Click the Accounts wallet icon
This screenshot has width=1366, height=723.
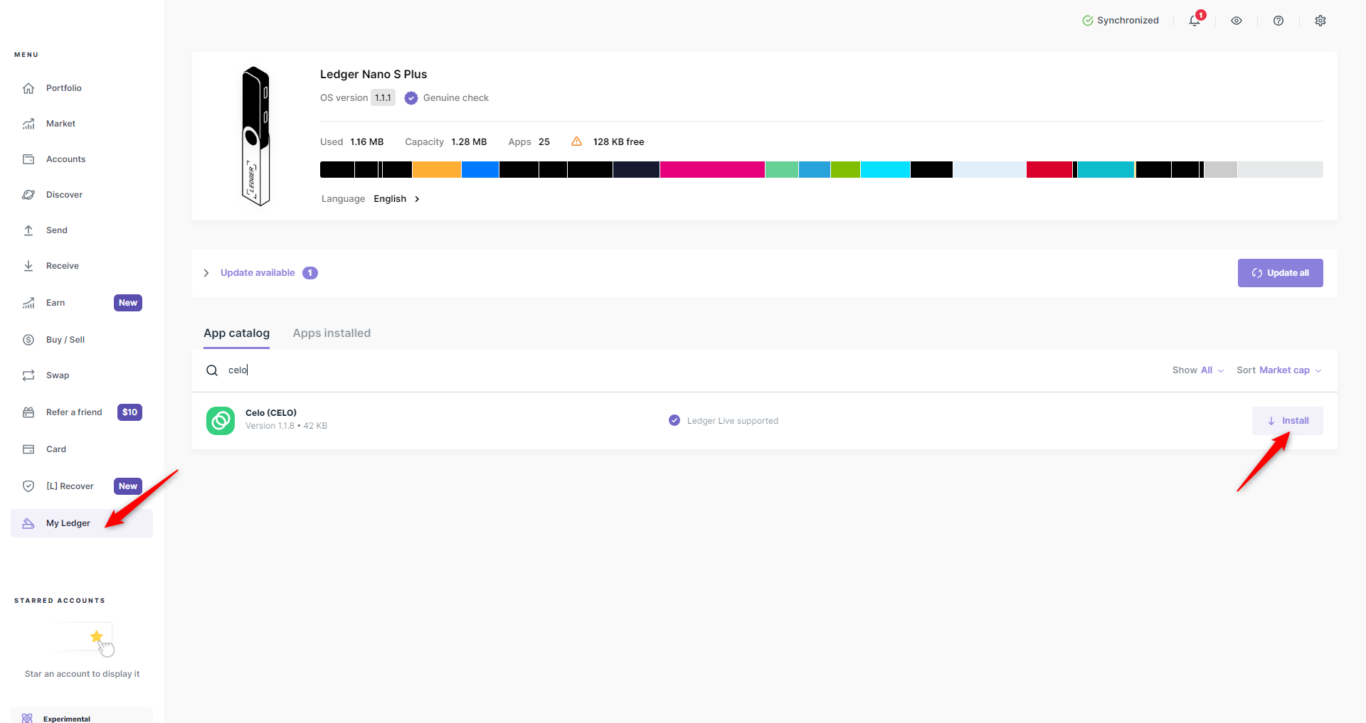[28, 159]
